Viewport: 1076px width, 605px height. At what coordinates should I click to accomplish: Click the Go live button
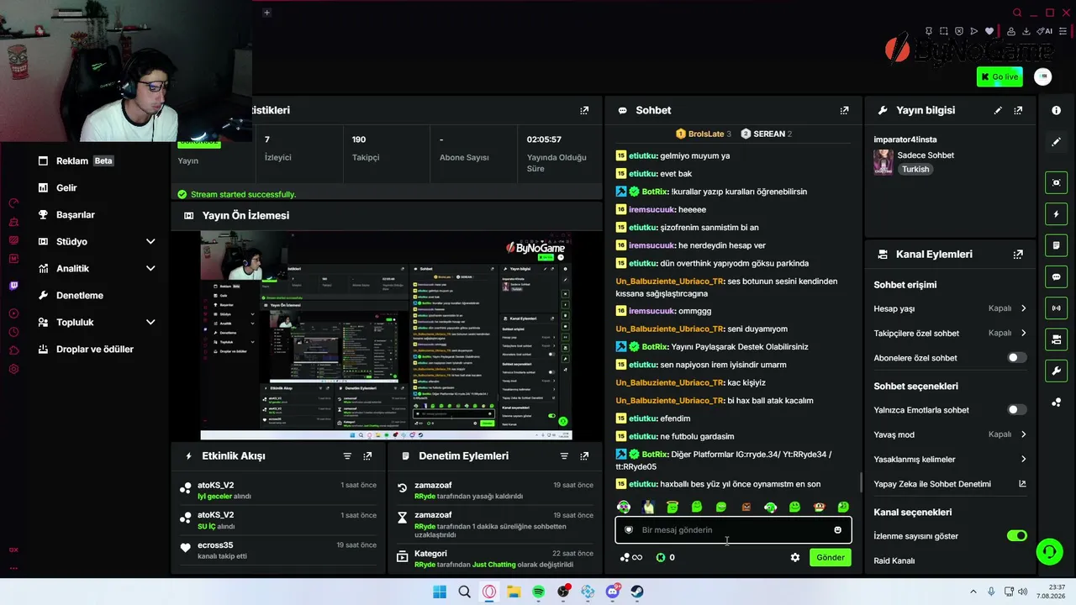click(x=1000, y=76)
